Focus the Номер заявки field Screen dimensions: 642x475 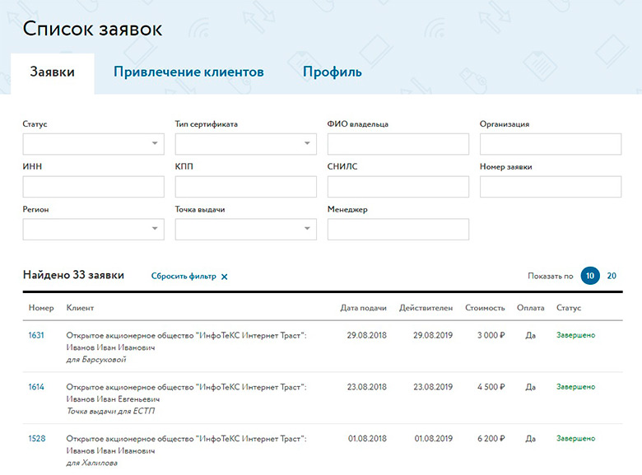point(550,187)
